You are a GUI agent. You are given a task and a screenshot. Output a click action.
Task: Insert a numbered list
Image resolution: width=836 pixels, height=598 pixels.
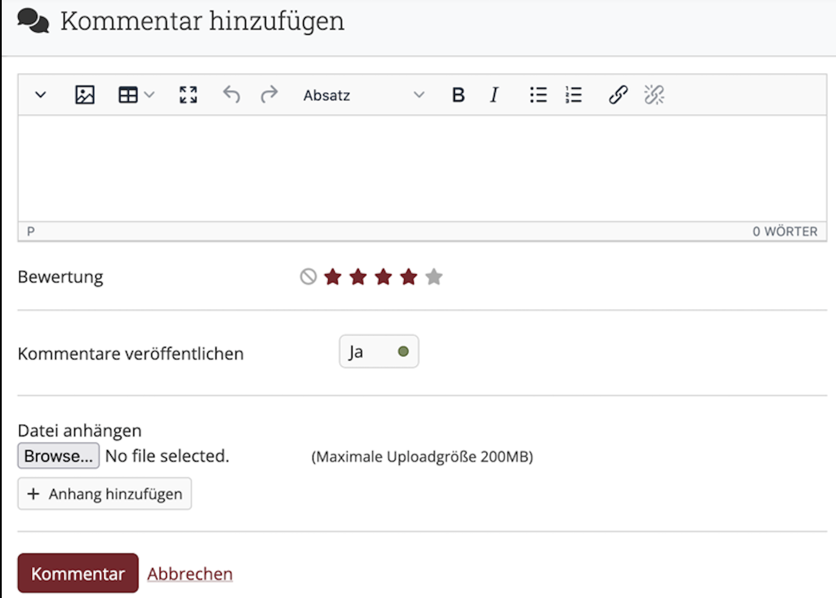[x=573, y=94]
